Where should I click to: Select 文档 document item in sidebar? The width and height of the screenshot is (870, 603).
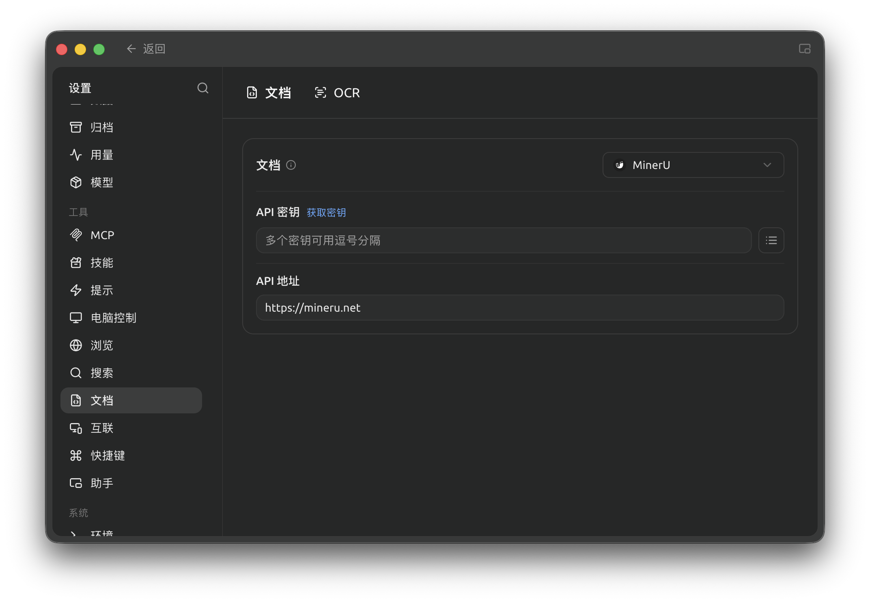131,400
